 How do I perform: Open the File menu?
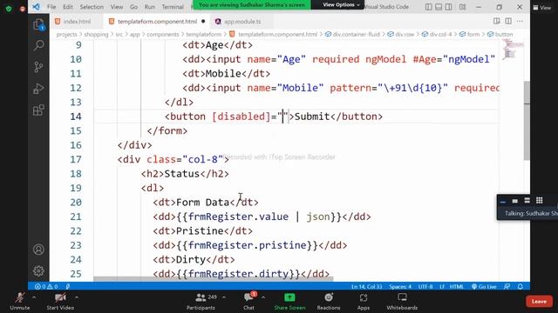pos(51,7)
